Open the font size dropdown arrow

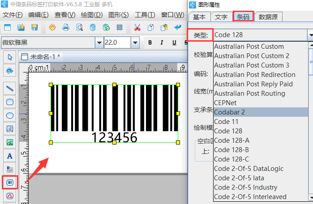pyautogui.click(x=135, y=42)
